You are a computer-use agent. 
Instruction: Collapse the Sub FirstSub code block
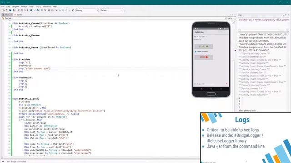point(13,59)
